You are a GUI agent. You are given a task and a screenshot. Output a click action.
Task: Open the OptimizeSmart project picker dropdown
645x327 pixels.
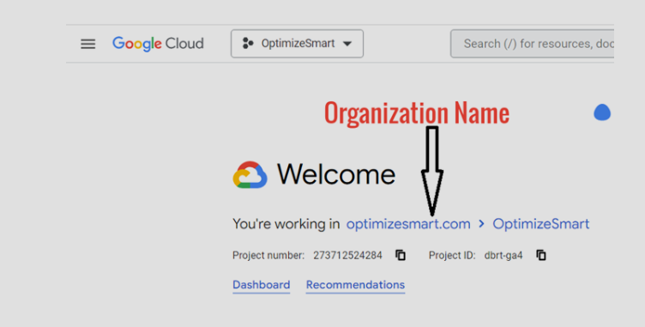pos(297,44)
